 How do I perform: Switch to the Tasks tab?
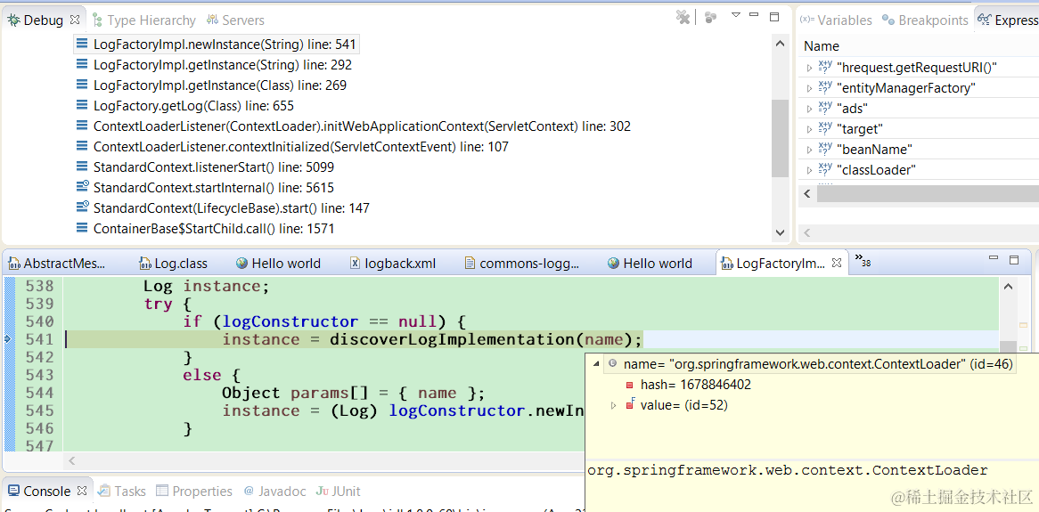[122, 492]
